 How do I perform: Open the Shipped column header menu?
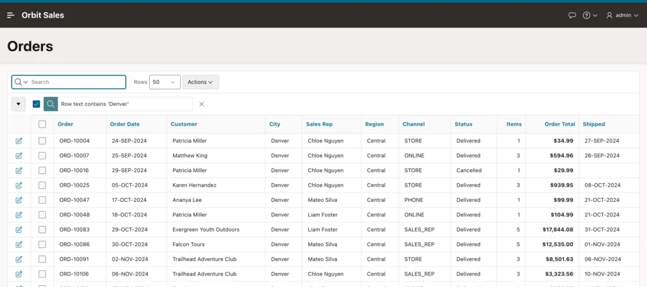594,124
